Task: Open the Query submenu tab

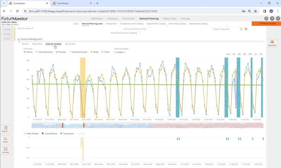Action: (76, 23)
